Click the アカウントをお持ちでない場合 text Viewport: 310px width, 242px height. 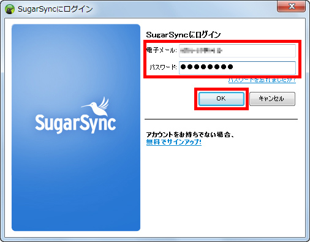pyautogui.click(x=190, y=135)
